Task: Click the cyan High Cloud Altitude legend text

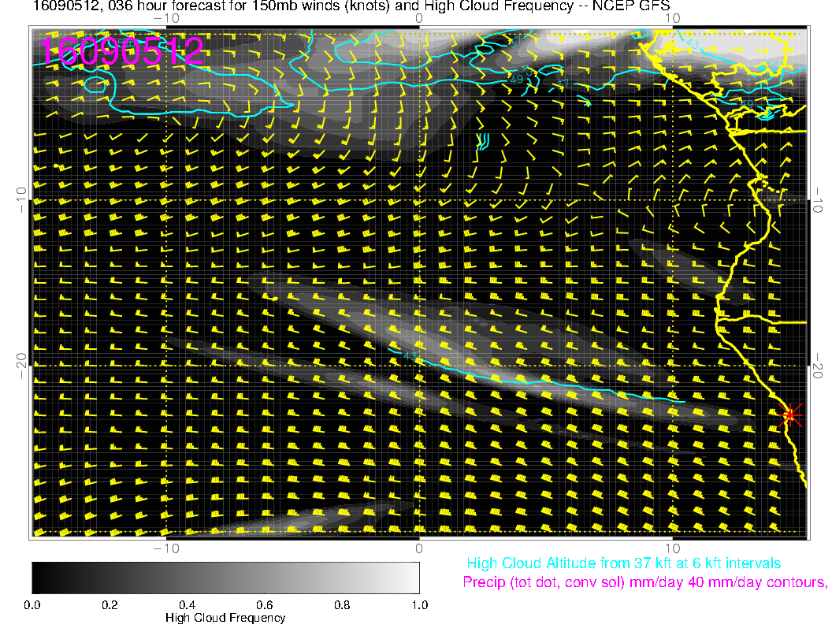Action: pyautogui.click(x=623, y=563)
